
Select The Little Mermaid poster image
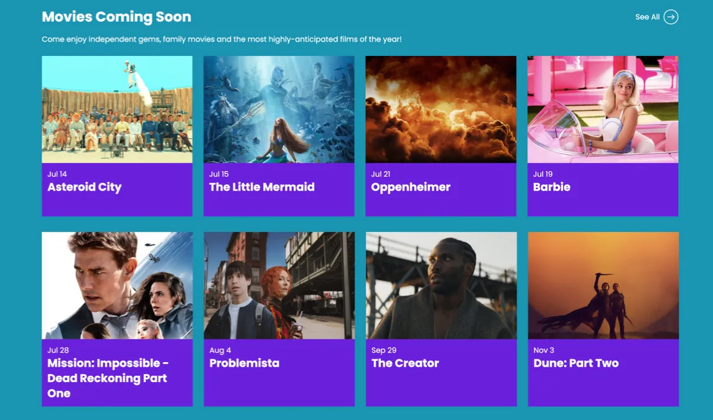(x=279, y=110)
